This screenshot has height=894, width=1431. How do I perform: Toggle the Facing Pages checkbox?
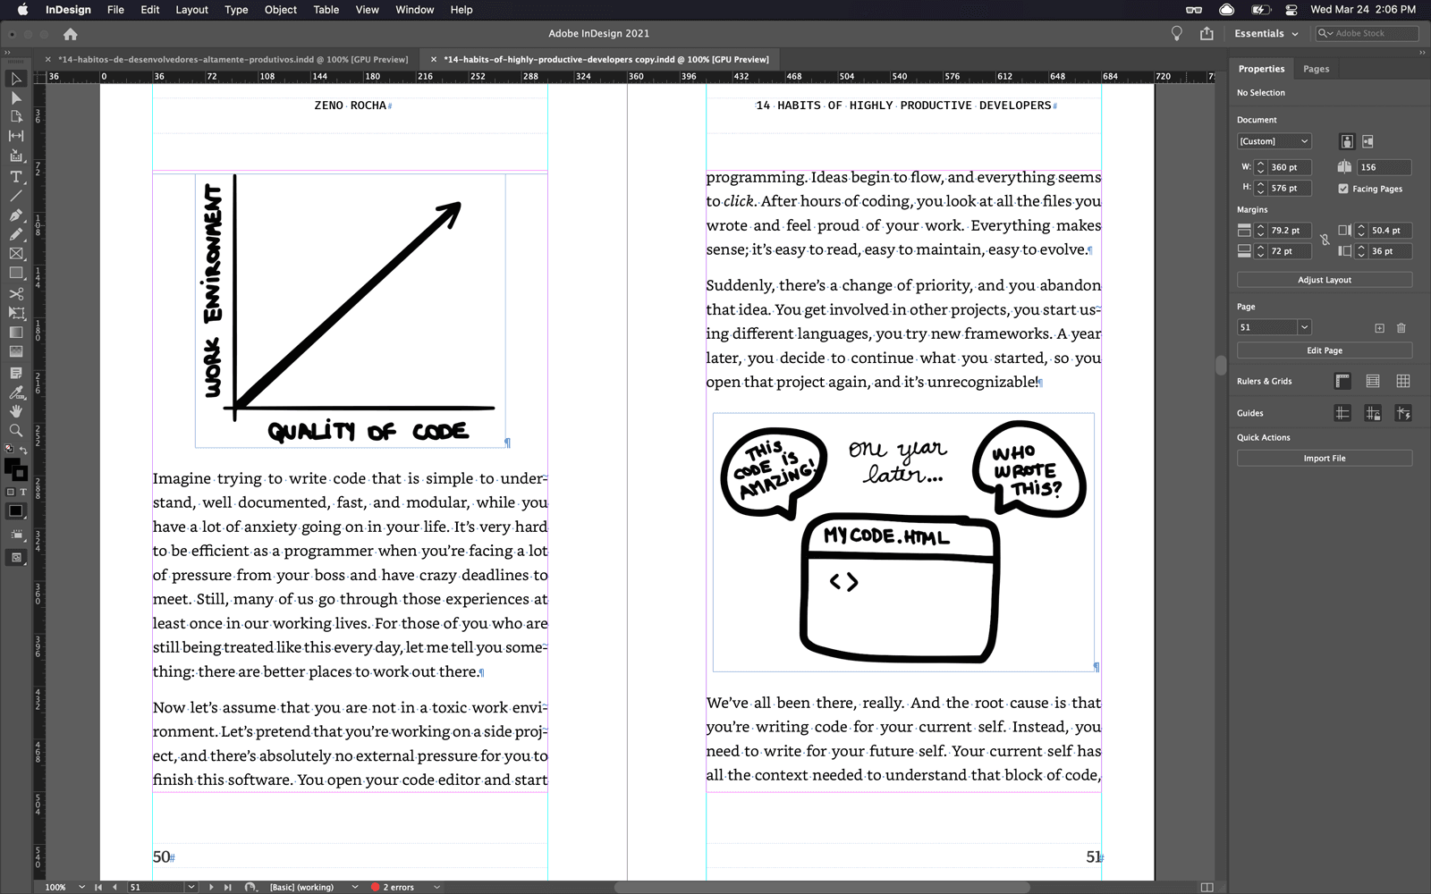(x=1343, y=189)
